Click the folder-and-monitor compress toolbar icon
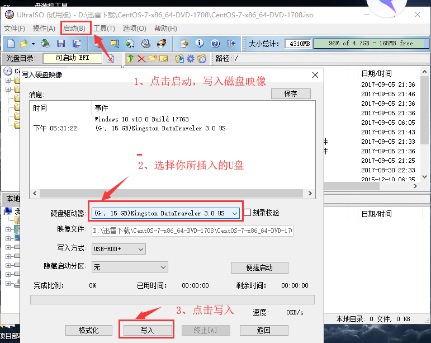Screen dimensions: 431x343 tap(115, 44)
